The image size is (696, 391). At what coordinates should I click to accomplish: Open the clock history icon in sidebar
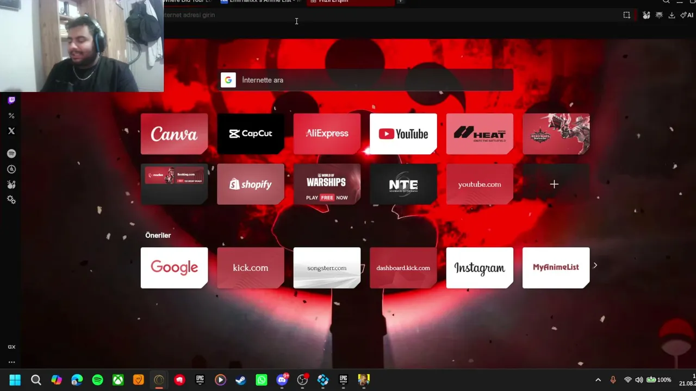[11, 169]
